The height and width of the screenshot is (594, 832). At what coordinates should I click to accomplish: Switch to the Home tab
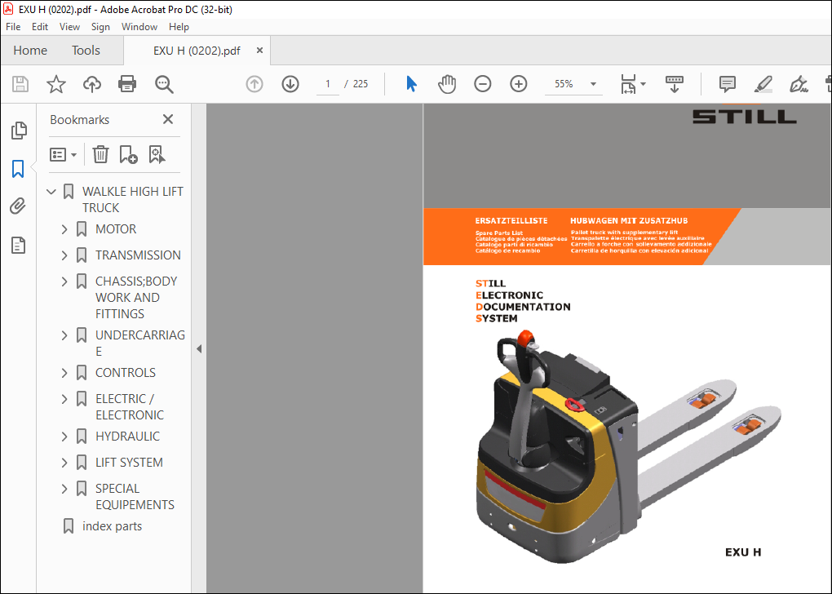[x=30, y=51]
